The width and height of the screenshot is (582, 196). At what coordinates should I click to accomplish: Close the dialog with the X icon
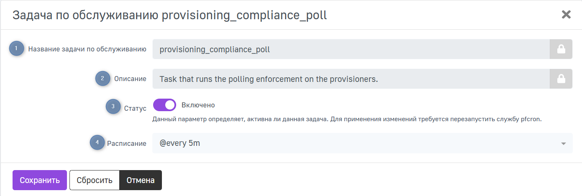pyautogui.click(x=566, y=15)
